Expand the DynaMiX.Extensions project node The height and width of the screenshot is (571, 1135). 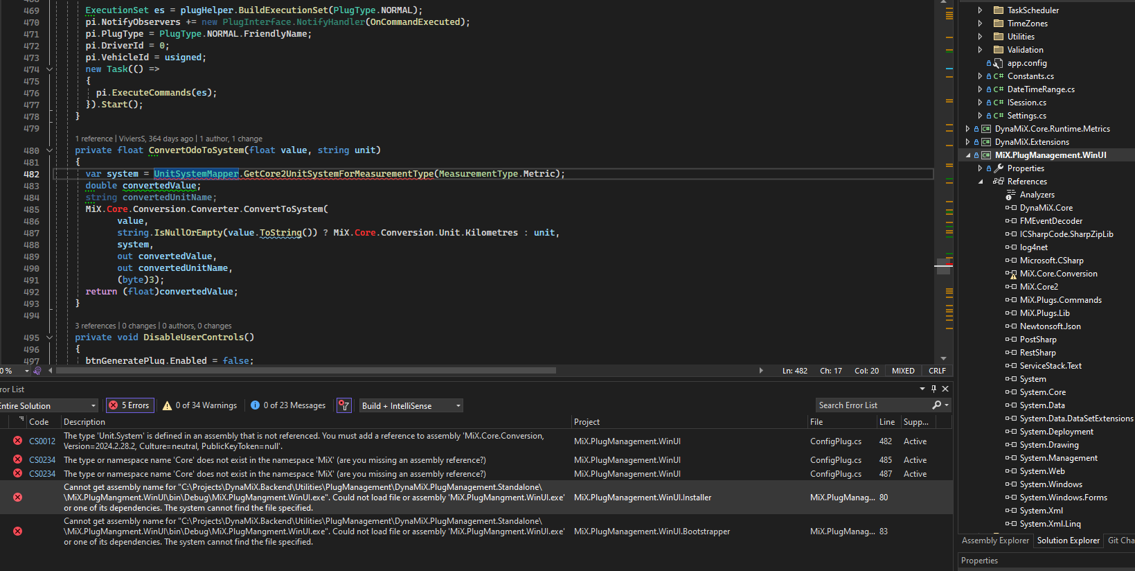967,142
